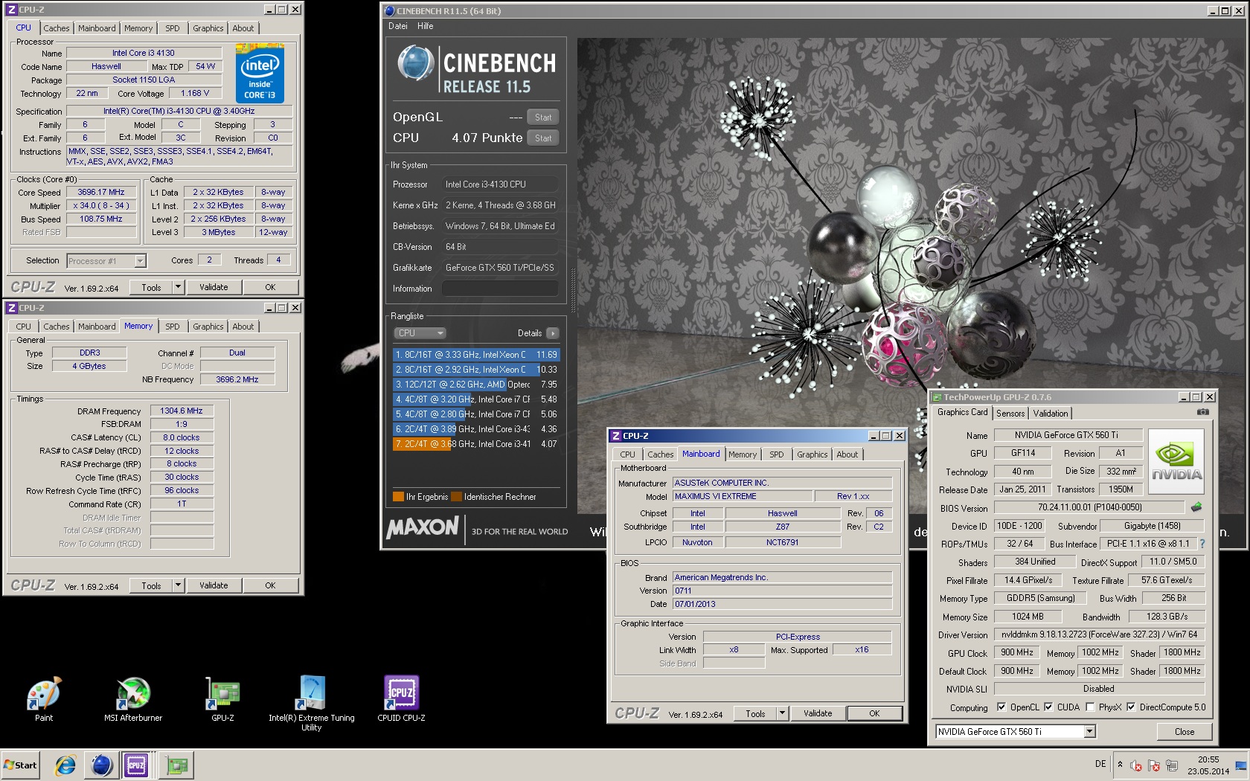Click the GPU-Z taskbar button

point(178,765)
